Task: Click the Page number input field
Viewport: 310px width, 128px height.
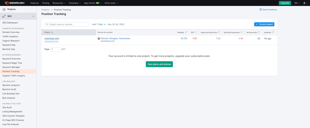Action: (x=55, y=49)
